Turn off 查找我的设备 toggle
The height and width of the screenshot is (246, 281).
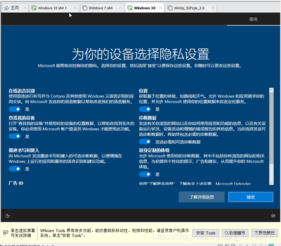click(15, 136)
